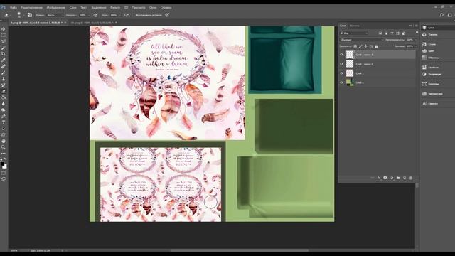Open the Файл menu
455x256 pixels.
[x=13, y=8]
